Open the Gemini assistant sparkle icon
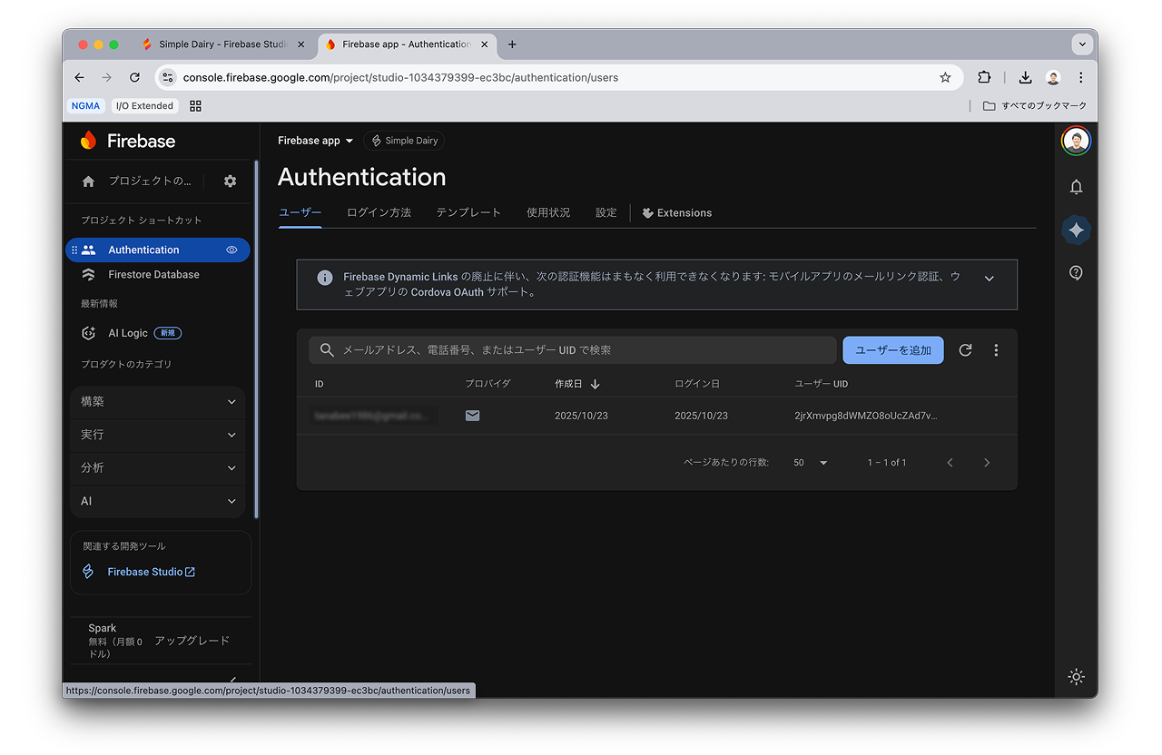Viewport: 1162px width, 755px height. coord(1076,230)
